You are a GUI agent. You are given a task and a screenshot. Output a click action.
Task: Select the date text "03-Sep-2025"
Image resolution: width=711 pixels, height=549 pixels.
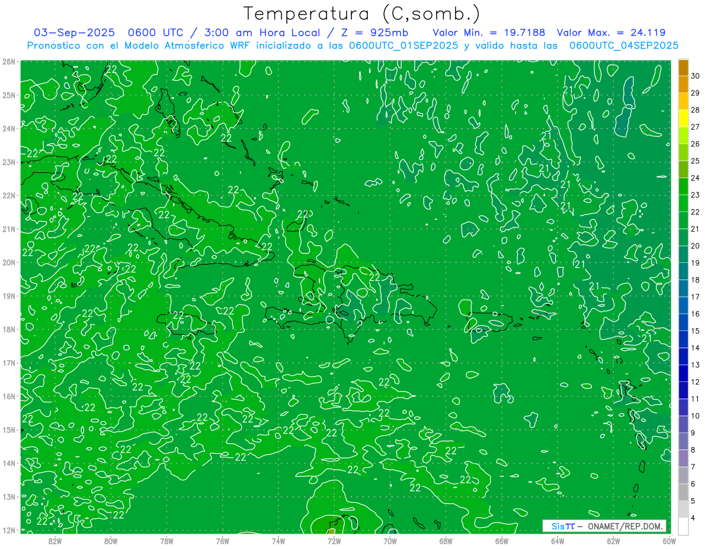[x=74, y=33]
